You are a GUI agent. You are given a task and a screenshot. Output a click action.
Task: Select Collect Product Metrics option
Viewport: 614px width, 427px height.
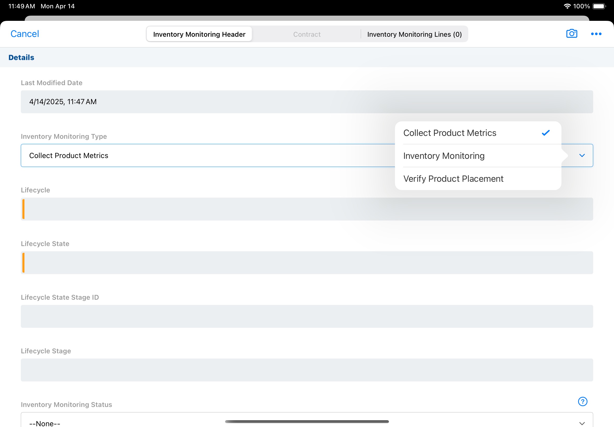450,133
